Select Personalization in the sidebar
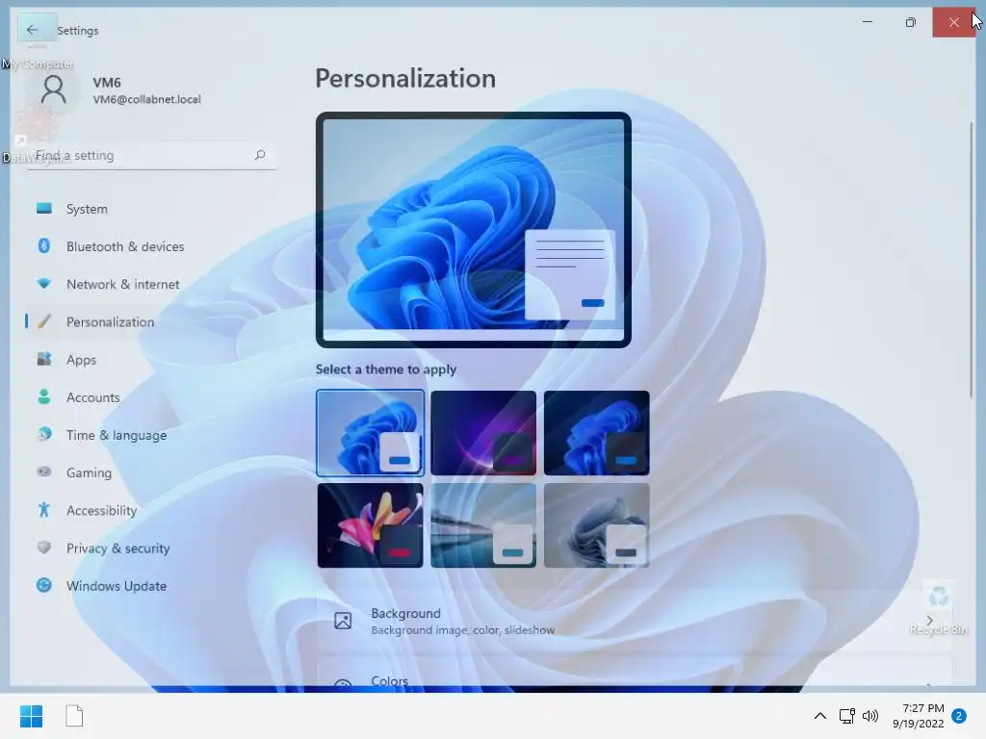986x739 pixels. point(150,321)
